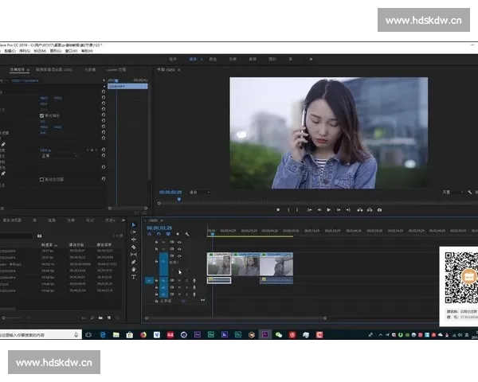Toggle Linked Selection in timeline header
This screenshot has height=382, width=478.
(168, 234)
